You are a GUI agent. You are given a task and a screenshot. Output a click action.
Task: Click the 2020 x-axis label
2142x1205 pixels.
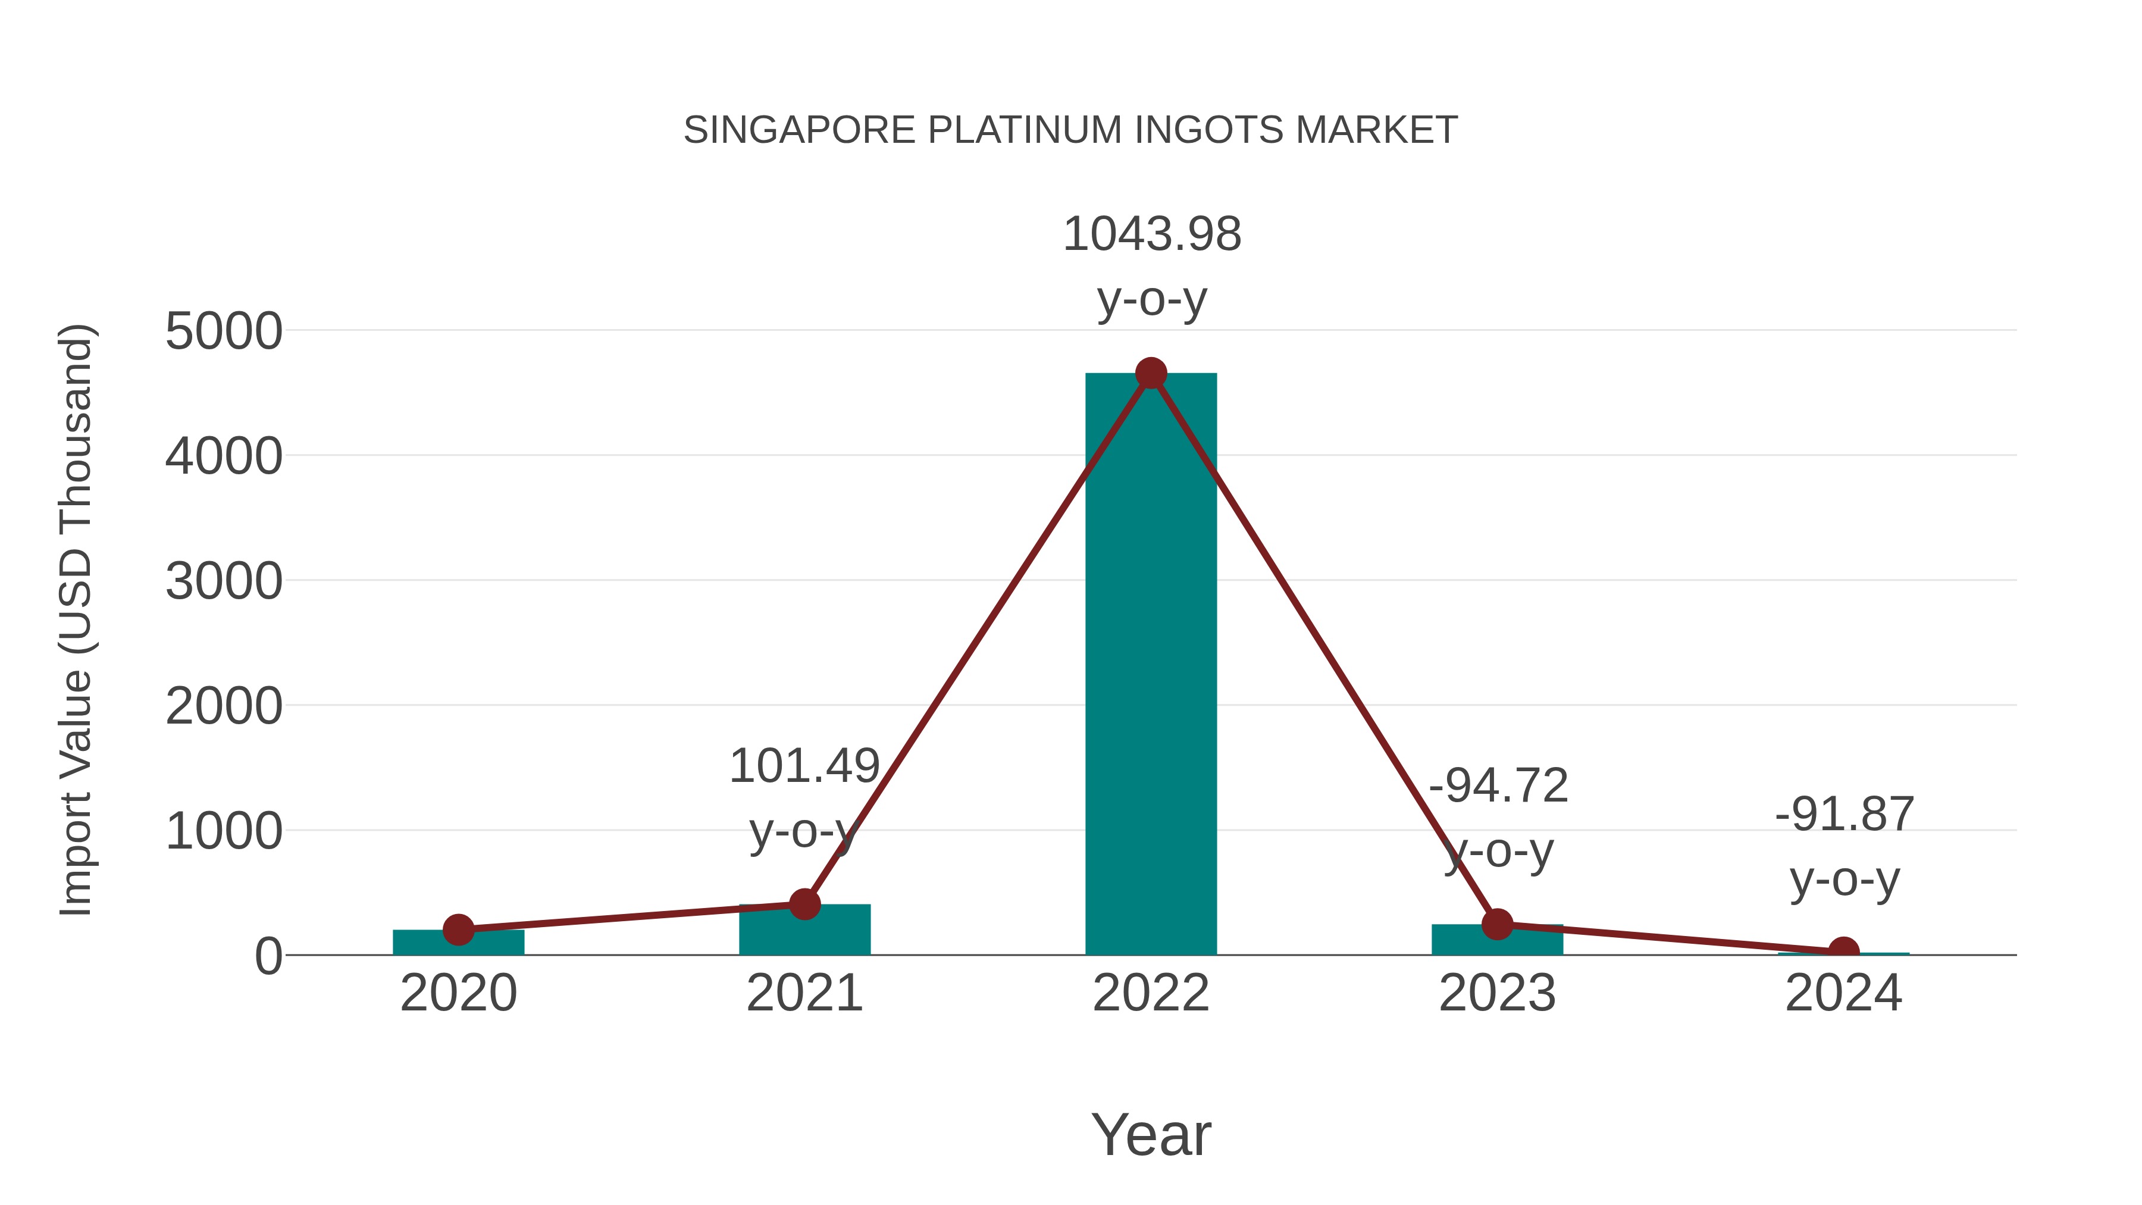point(458,993)
